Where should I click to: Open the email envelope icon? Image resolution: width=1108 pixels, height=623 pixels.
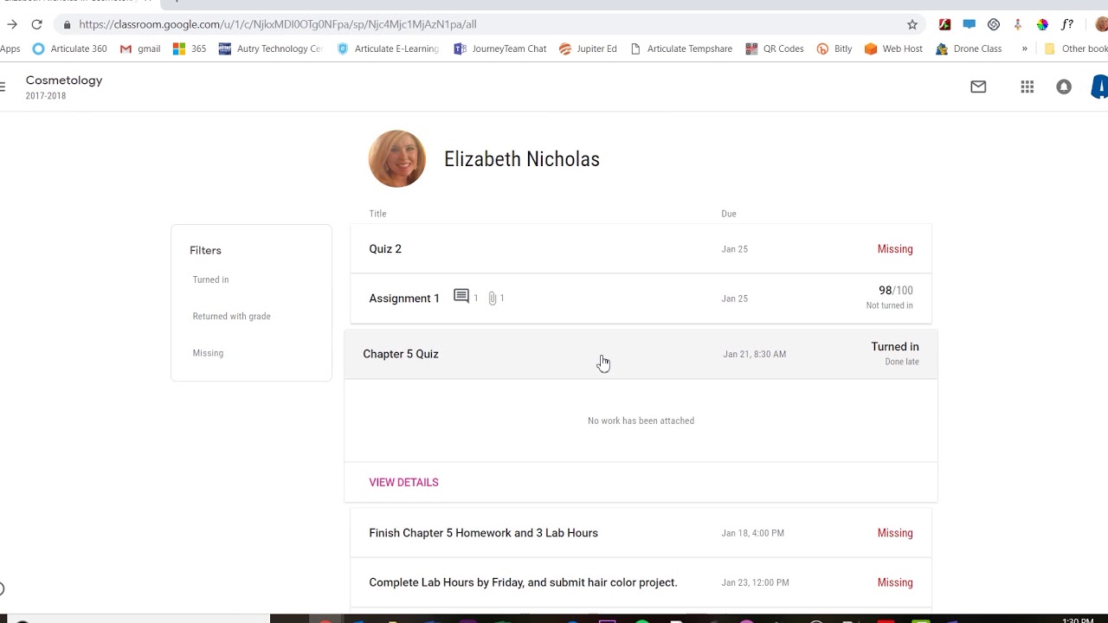(x=978, y=87)
